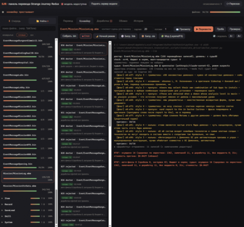Build the Мод (LayeredFS) package
This screenshot has width=244, height=227.
click(x=172, y=36)
